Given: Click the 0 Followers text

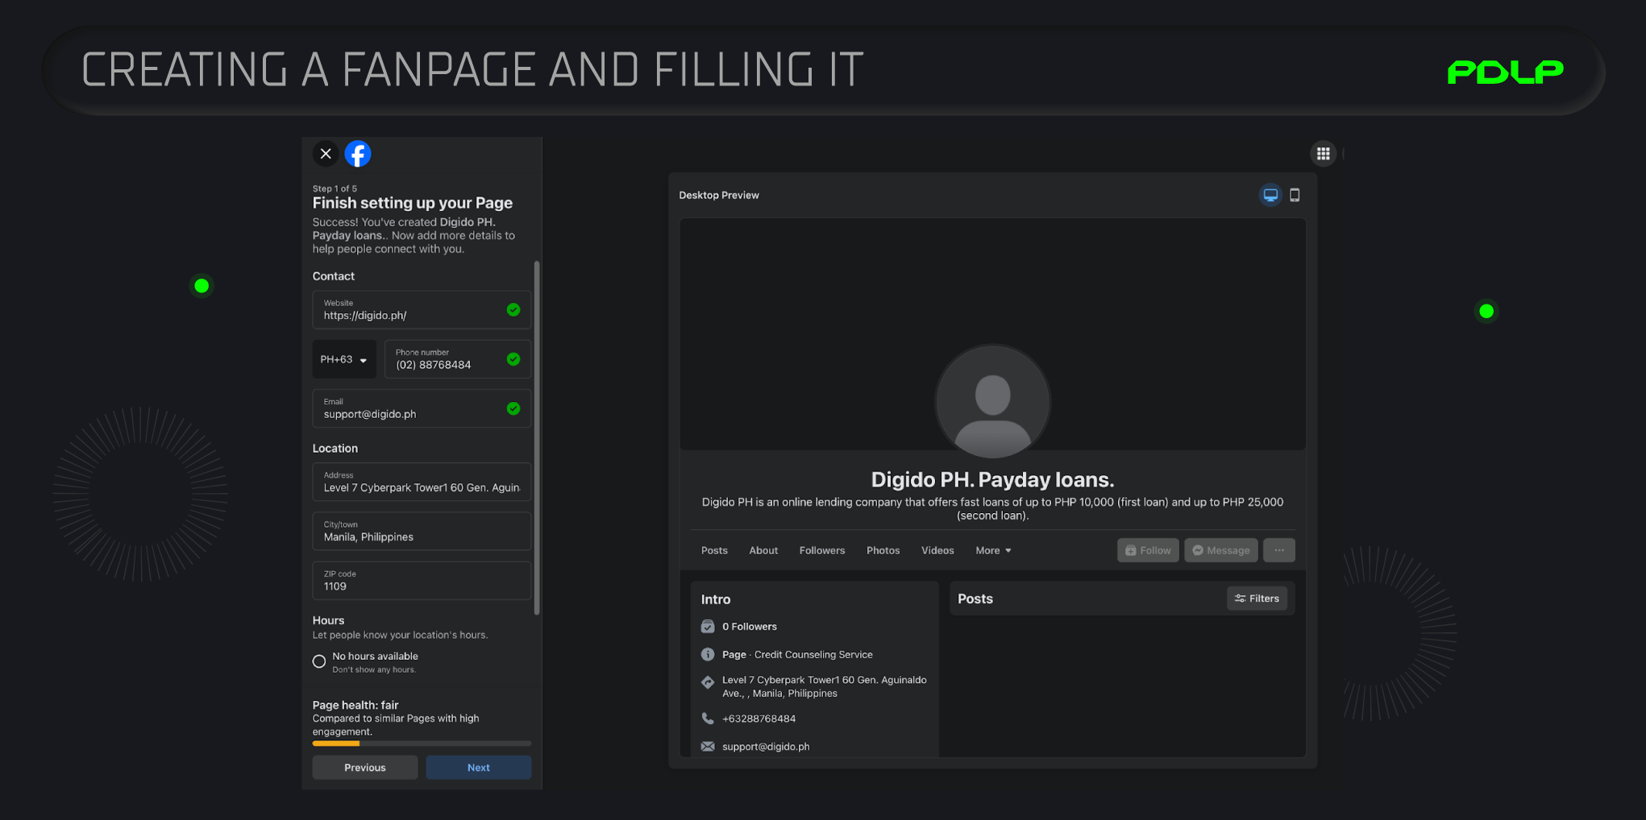Looking at the screenshot, I should coord(750,627).
